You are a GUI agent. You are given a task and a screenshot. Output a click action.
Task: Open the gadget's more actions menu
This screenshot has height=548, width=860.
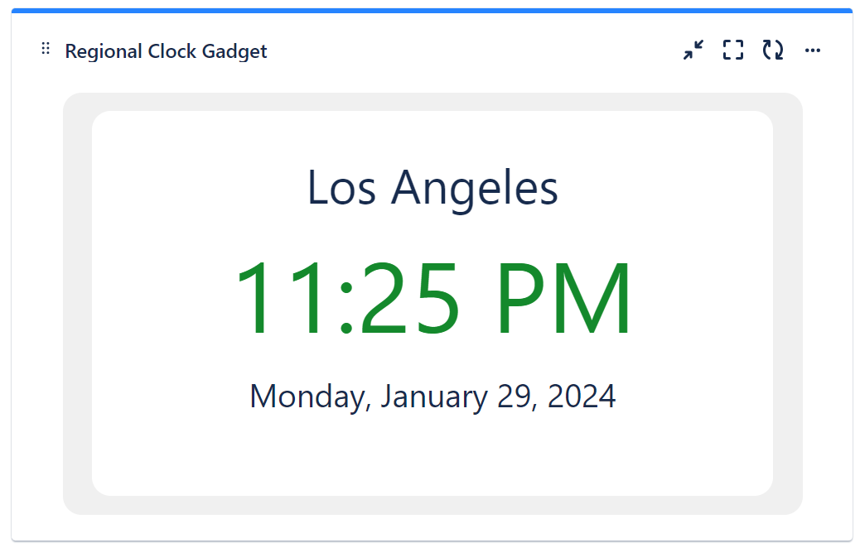pyautogui.click(x=813, y=50)
